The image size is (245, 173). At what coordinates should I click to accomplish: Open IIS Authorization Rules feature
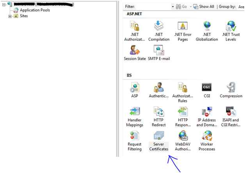click(183, 92)
